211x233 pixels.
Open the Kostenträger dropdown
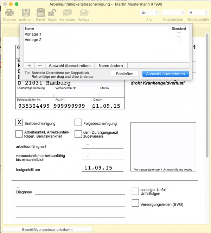[173, 13]
